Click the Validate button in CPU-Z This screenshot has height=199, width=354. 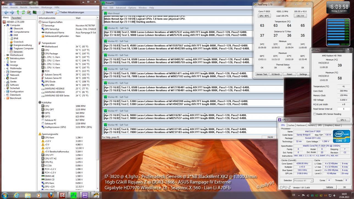[x=329, y=187]
